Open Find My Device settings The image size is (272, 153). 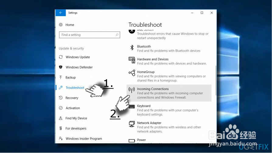[x=76, y=118]
